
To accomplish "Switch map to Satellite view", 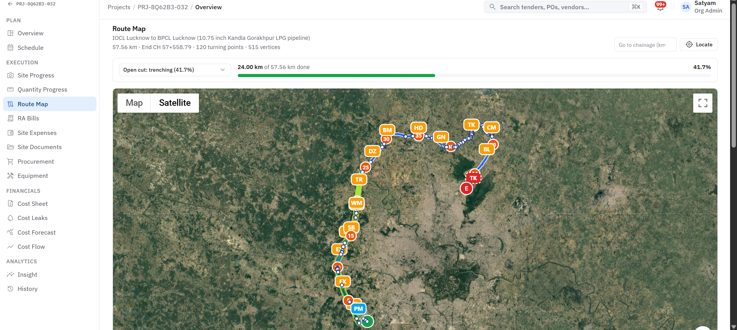I will [x=175, y=103].
